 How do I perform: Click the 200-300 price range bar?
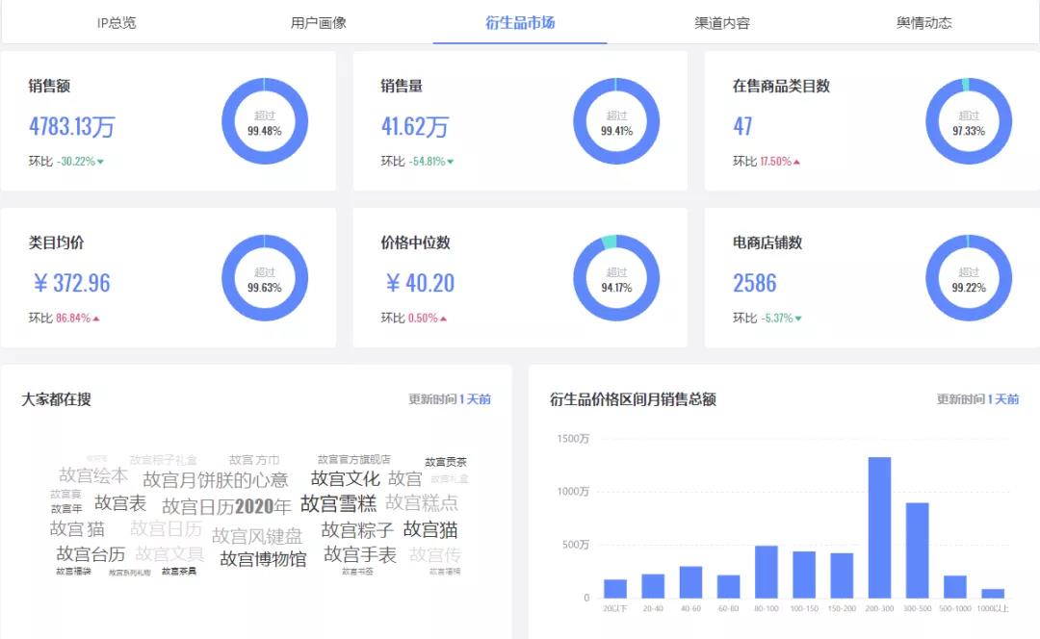pyautogui.click(x=879, y=527)
